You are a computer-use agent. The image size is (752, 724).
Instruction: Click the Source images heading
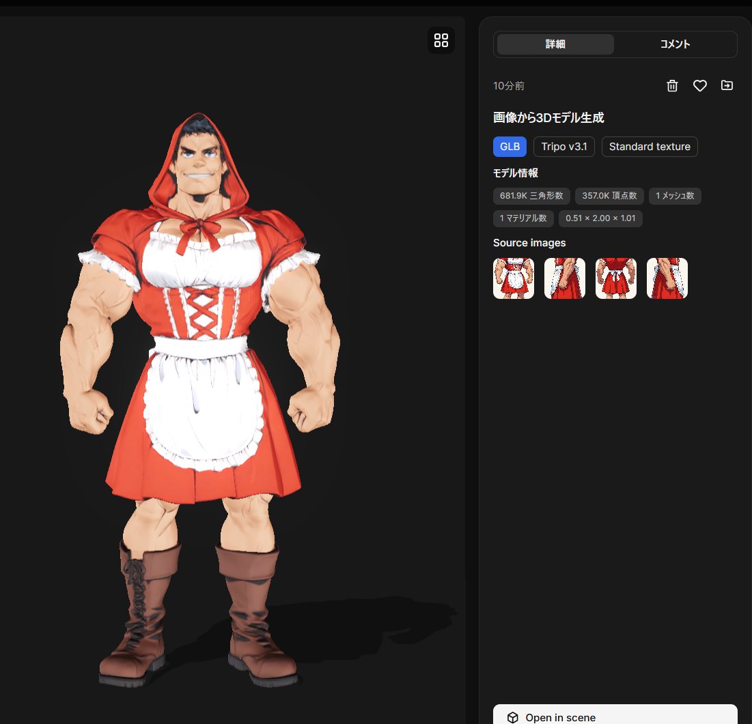pyautogui.click(x=529, y=243)
